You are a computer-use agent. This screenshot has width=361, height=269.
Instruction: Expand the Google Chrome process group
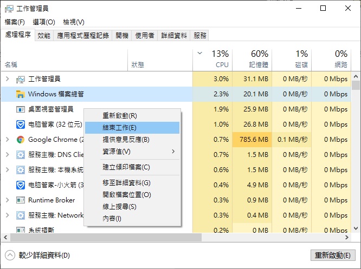8,140
